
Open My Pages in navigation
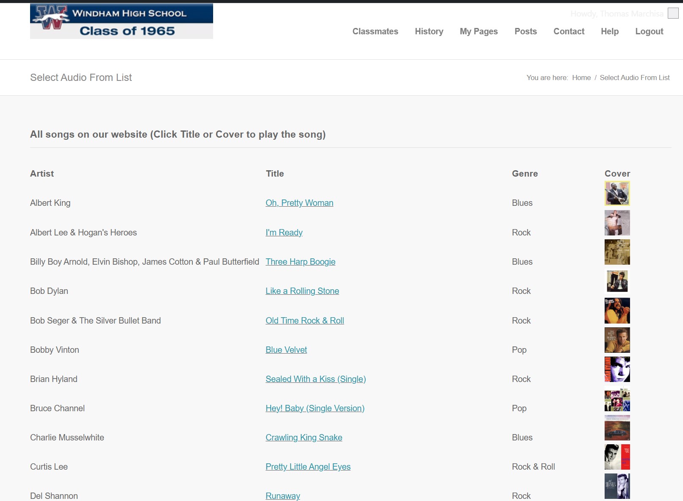479,31
